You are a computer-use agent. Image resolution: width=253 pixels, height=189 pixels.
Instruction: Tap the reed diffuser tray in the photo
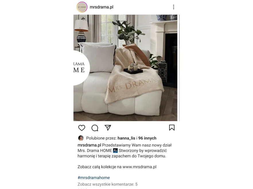133,68
